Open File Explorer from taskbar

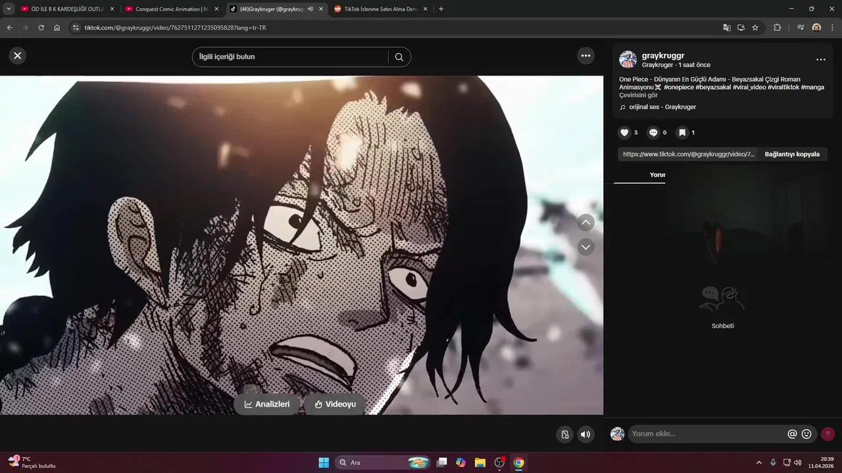pyautogui.click(x=480, y=462)
